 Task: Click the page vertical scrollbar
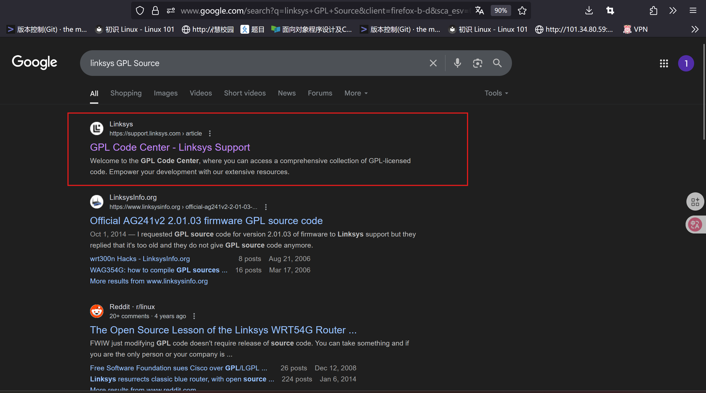[x=704, y=92]
